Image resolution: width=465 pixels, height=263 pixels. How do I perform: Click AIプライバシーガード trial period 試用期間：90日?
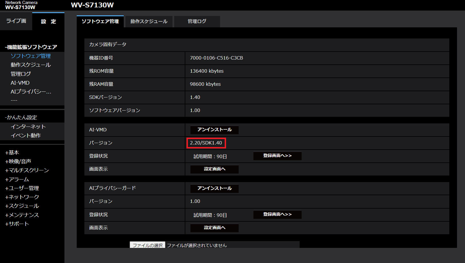tap(210, 215)
